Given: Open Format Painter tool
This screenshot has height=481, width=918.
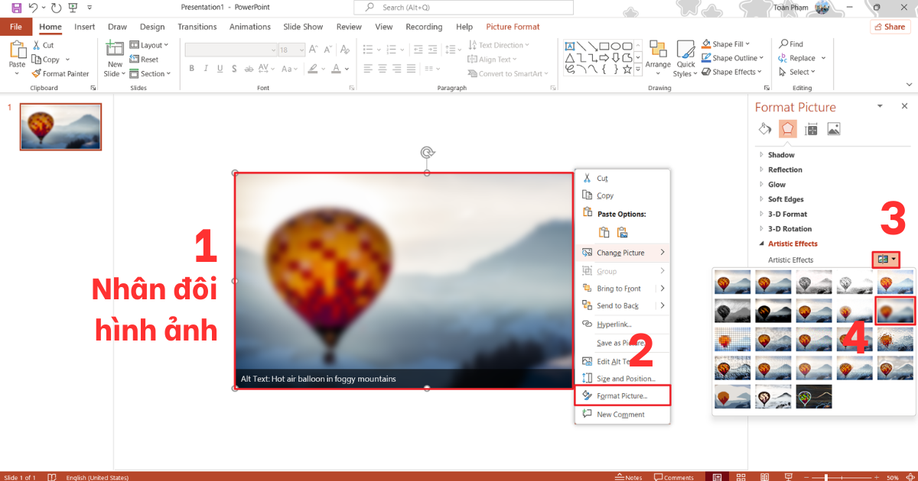Looking at the screenshot, I should [x=61, y=73].
